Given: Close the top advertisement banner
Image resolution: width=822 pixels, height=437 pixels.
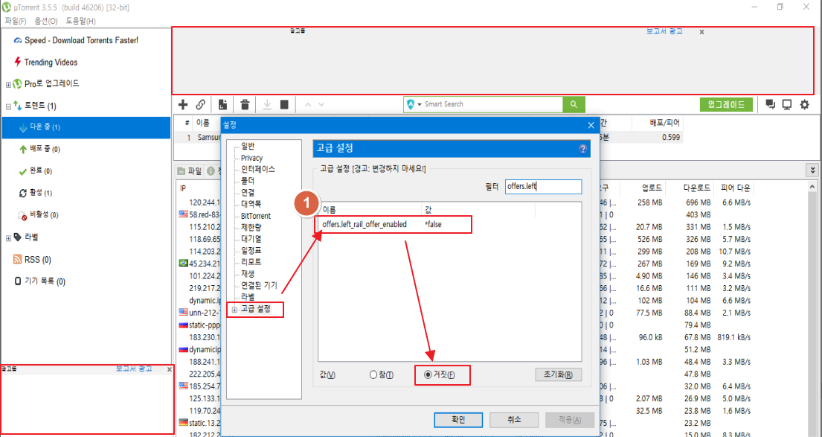Looking at the screenshot, I should [702, 32].
